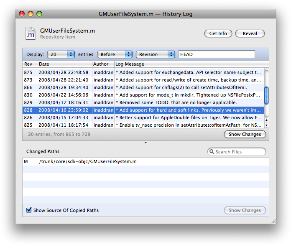Click log message about chflags(2) support
Image resolution: width=291 pixels, height=245 pixels.
pos(181,87)
